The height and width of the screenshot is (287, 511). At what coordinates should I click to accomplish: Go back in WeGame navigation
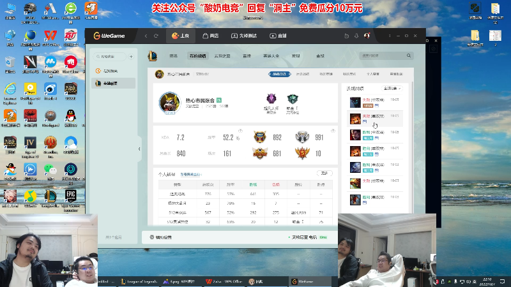[146, 36]
